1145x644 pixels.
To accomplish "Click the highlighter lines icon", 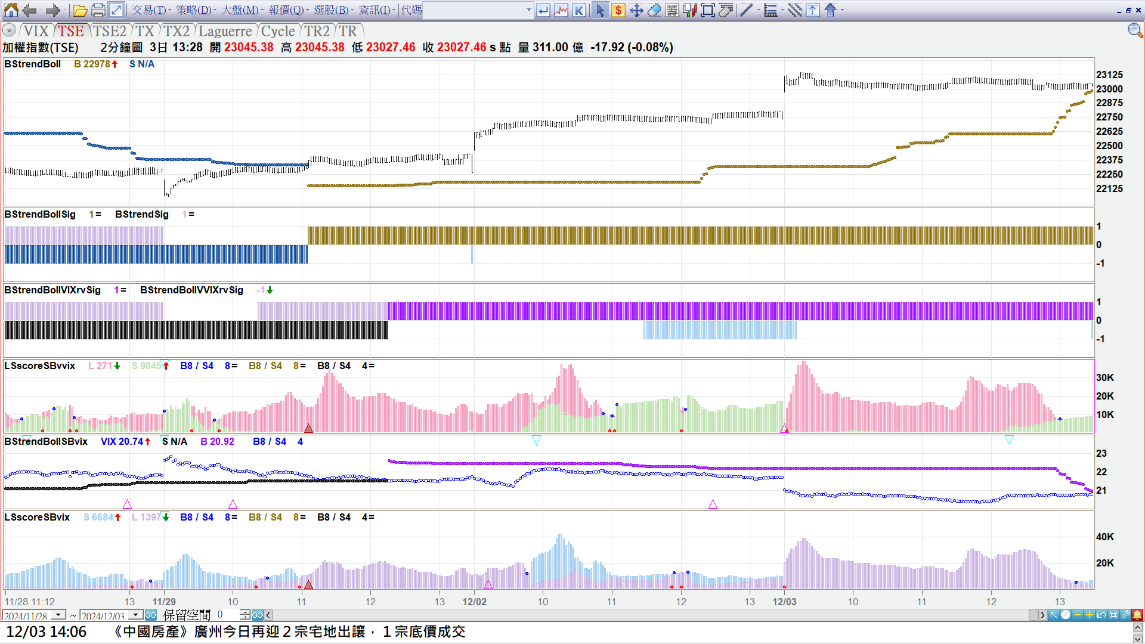I will coord(726,10).
